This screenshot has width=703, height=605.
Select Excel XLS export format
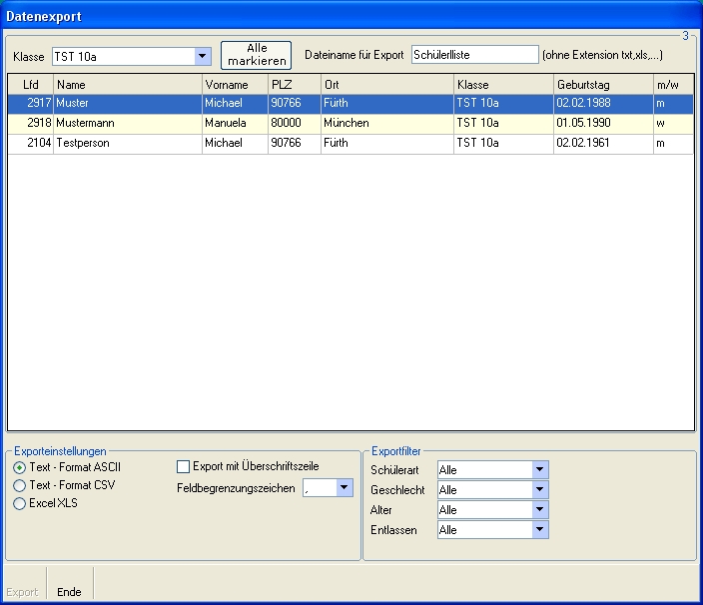(20, 503)
